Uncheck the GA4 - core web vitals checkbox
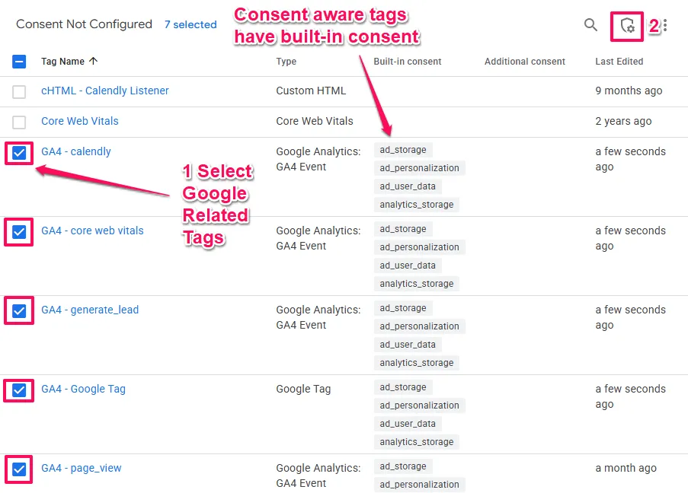Screen dimensions: 688x493 [x=20, y=231]
